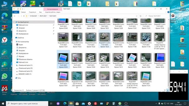Go up one folder level arrow
This screenshot has width=189, height=106.
pyautogui.click(x=24, y=16)
